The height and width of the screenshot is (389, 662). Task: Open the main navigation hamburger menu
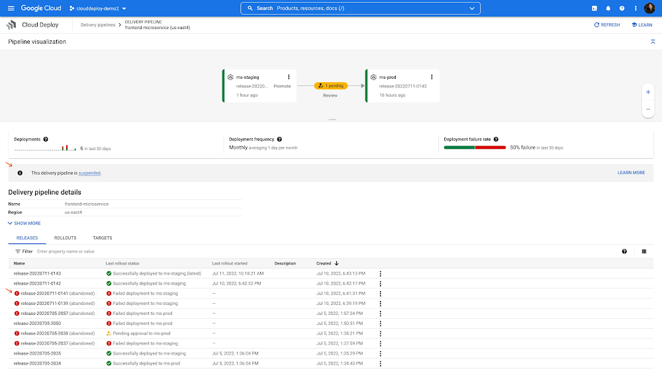[11, 8]
